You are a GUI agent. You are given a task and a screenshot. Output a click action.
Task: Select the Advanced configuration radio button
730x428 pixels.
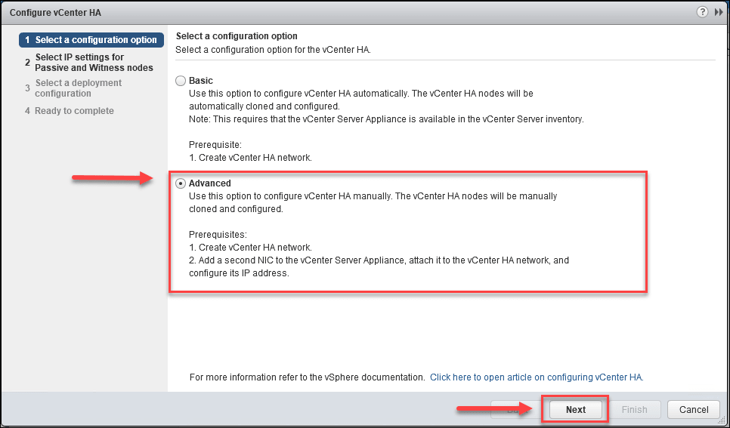180,183
